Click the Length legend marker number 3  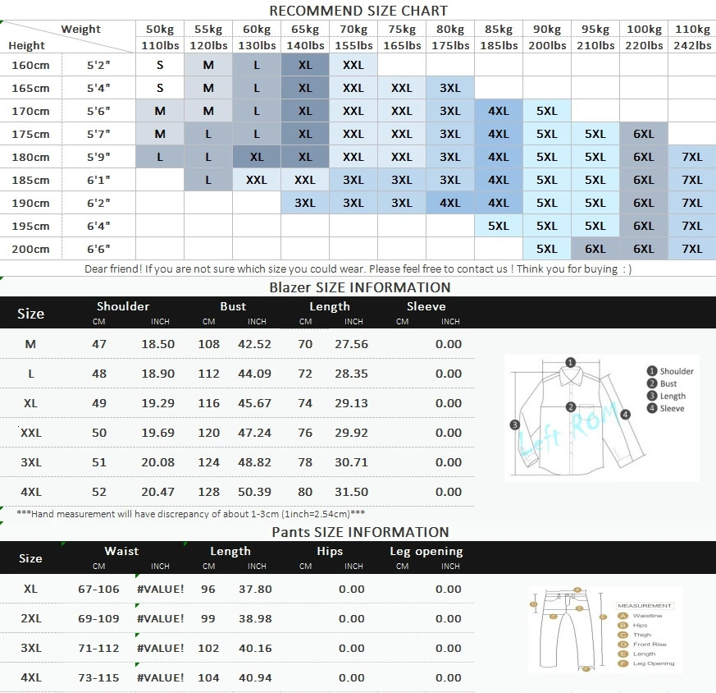point(652,396)
